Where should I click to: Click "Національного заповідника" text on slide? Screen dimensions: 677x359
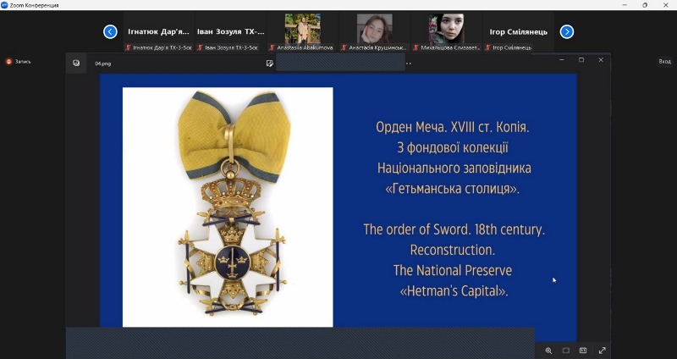[x=454, y=168]
